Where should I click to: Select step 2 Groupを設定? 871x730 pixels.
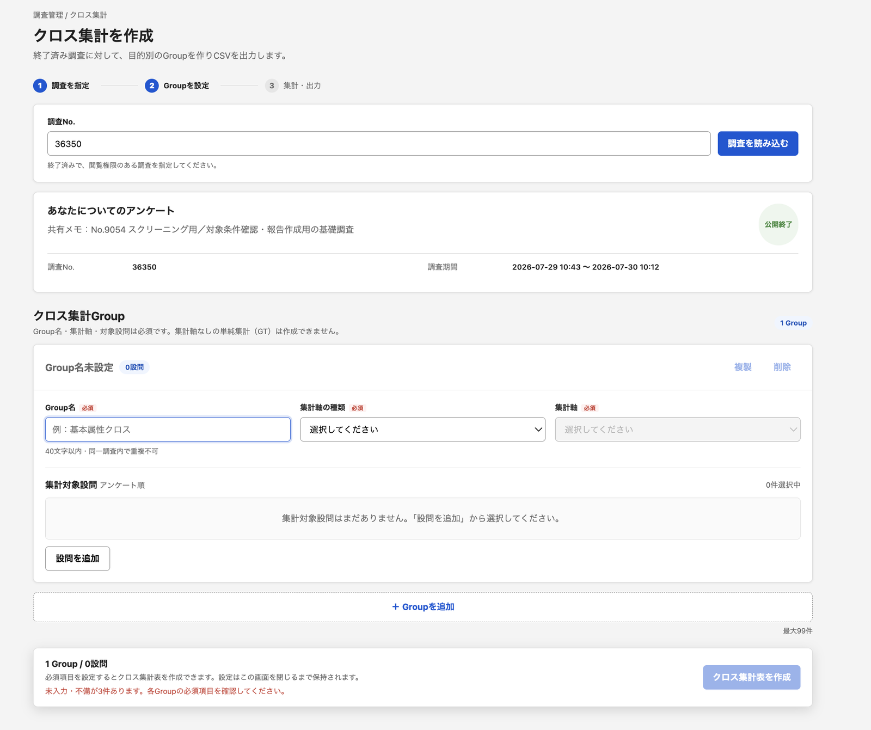point(177,85)
